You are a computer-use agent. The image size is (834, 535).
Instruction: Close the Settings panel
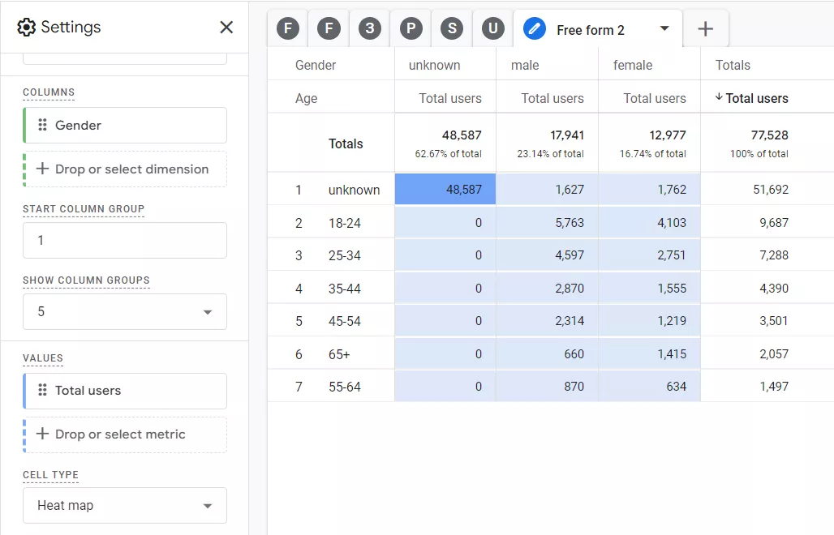pos(226,27)
